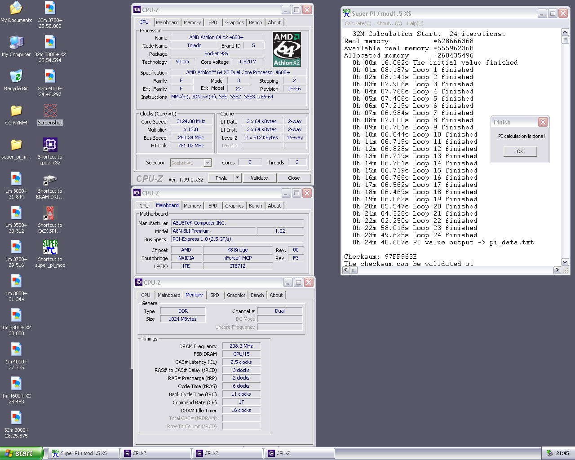Open My Documents desktop icon

(16, 12)
